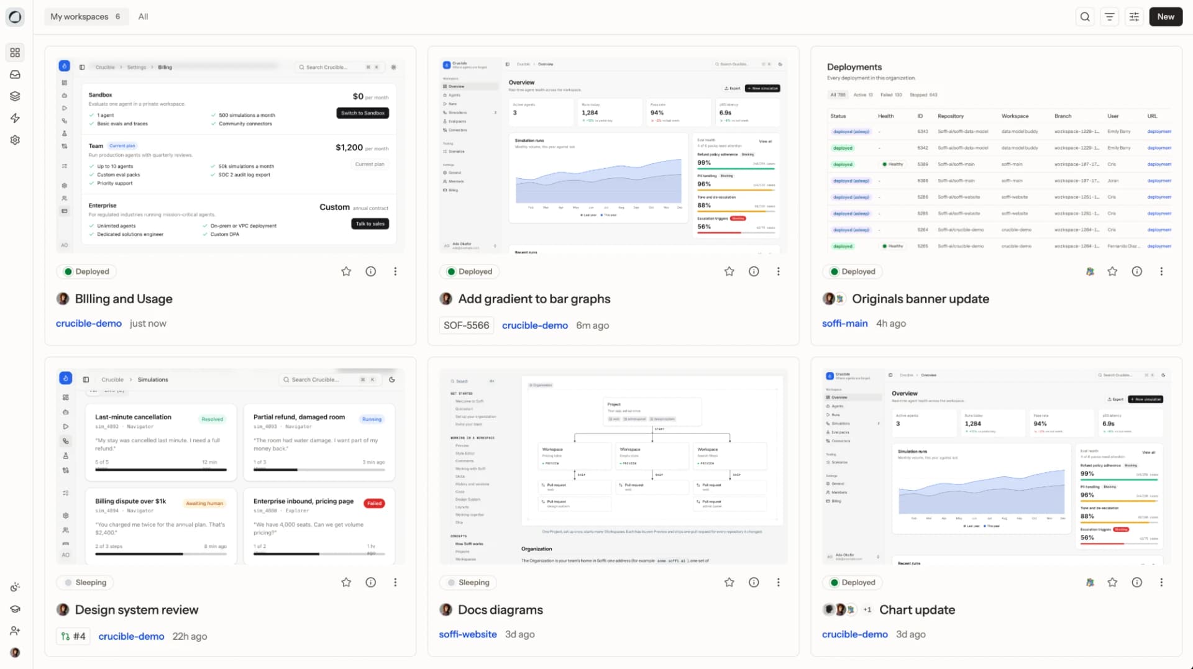Open the user avatar at sidebar bottom
The height and width of the screenshot is (669, 1193).
[15, 652]
